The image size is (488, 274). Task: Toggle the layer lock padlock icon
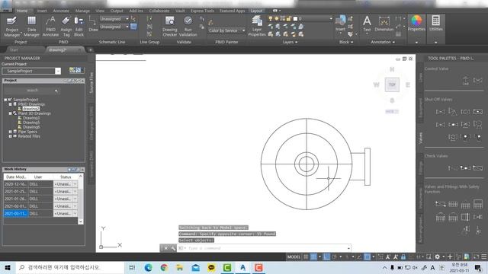[289, 18]
